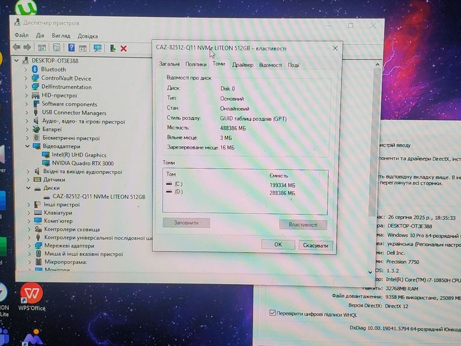Click the Скасувати button
The width and height of the screenshot is (461, 346).
(x=315, y=246)
